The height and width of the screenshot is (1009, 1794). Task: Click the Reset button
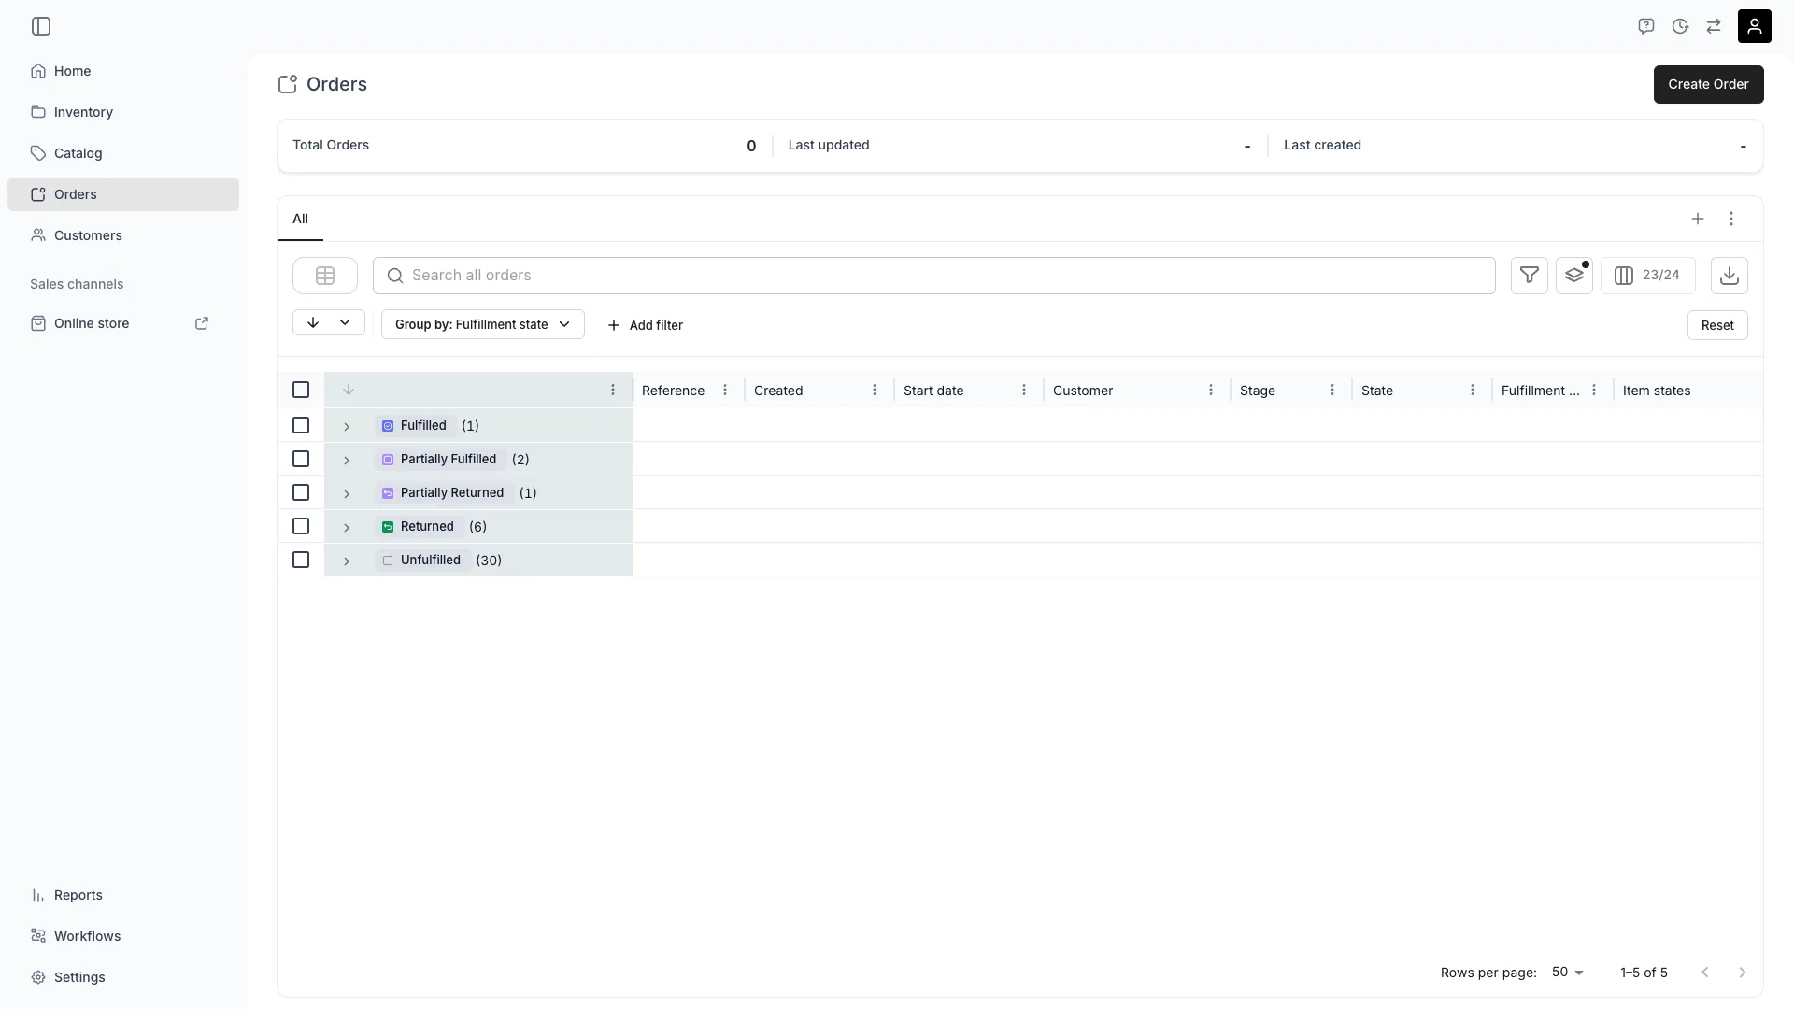click(x=1717, y=325)
